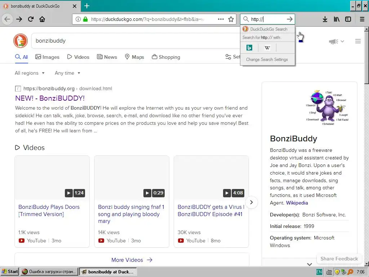Open the Wikipedia link in knowledge panel
Viewport: 369px width, 277px height.
(x=297, y=203)
